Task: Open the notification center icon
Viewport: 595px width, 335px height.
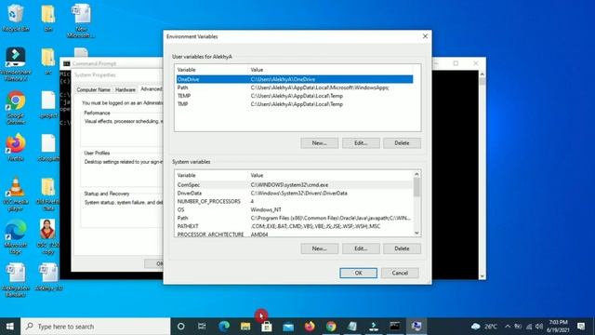Action: point(581,327)
